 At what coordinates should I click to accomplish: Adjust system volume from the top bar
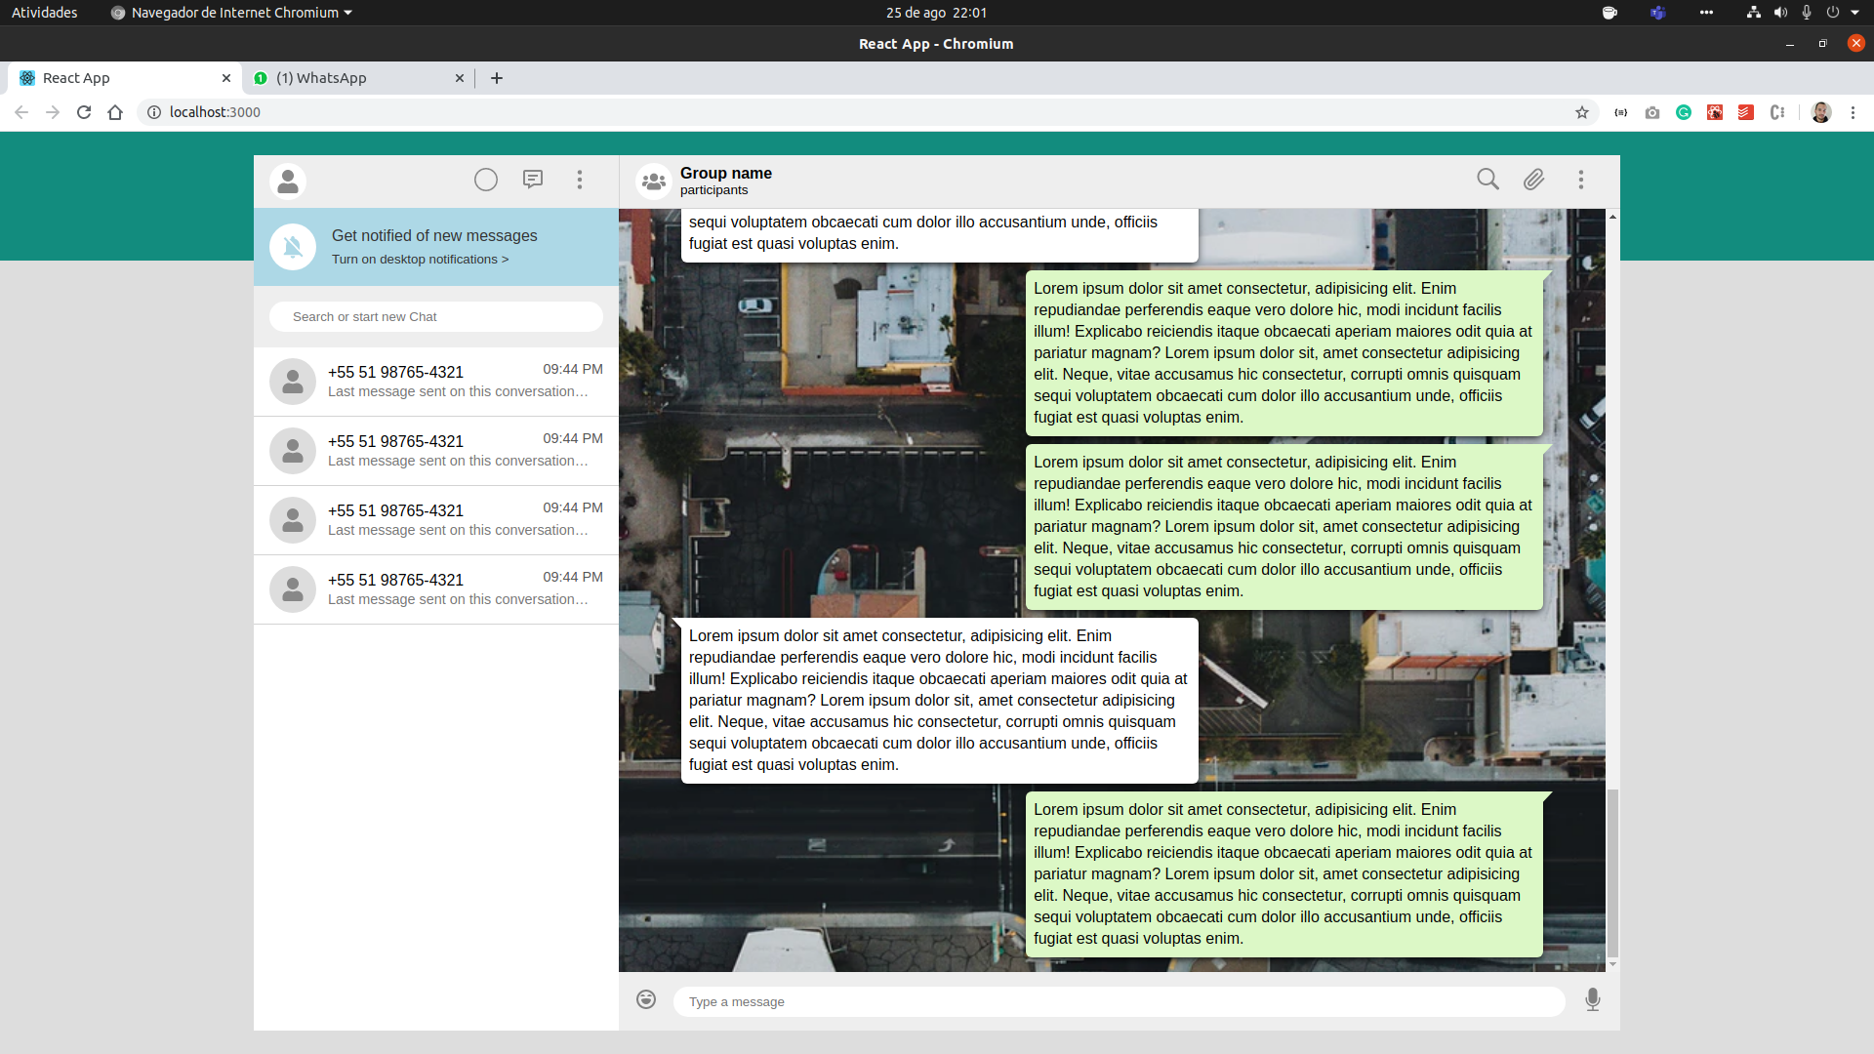point(1780,13)
